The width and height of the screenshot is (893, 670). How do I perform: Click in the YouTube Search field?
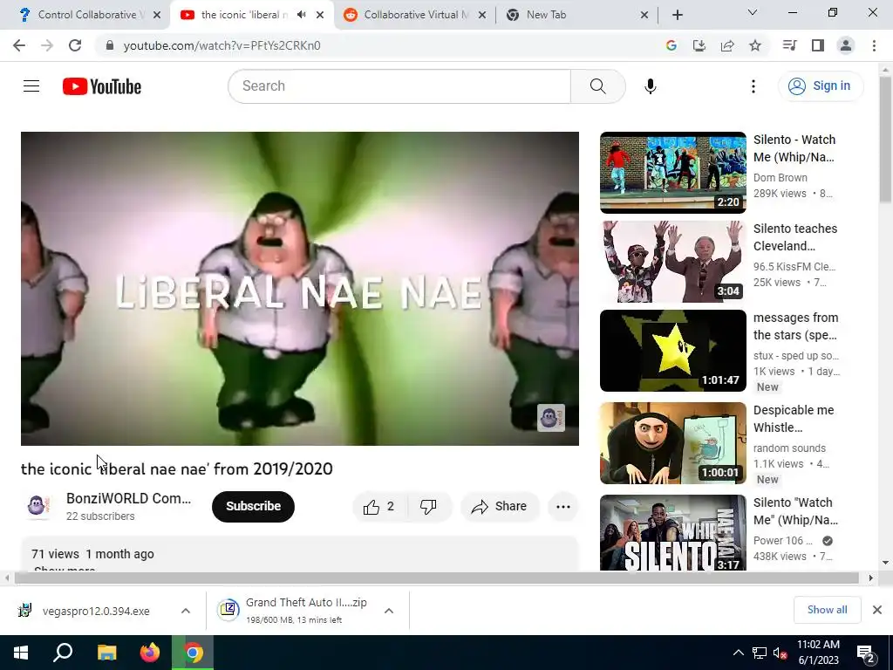[x=399, y=86]
